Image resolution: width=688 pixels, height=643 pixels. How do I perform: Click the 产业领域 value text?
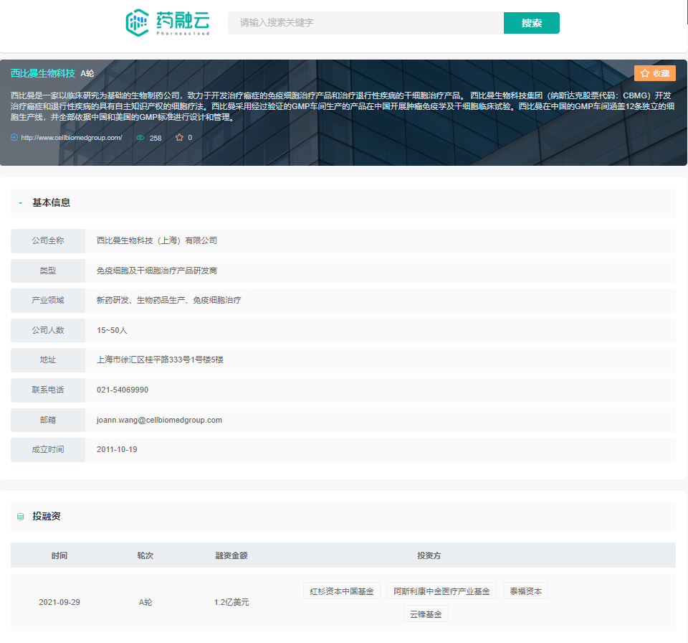pos(169,300)
